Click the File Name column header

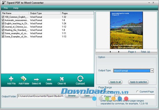[x=15, y=13]
